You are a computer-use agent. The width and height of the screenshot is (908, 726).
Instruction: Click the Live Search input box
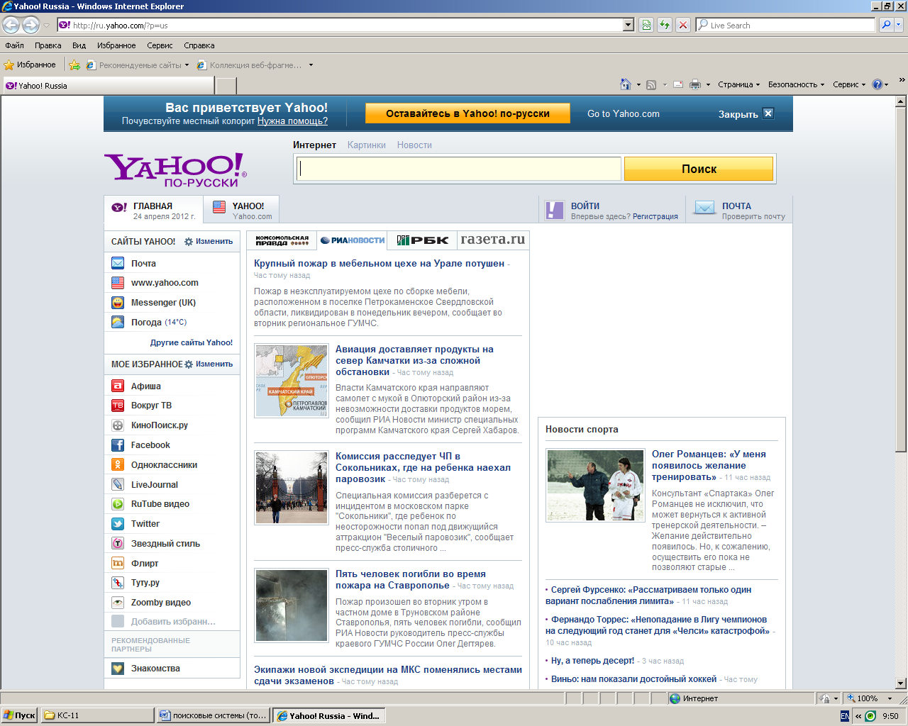point(786,25)
